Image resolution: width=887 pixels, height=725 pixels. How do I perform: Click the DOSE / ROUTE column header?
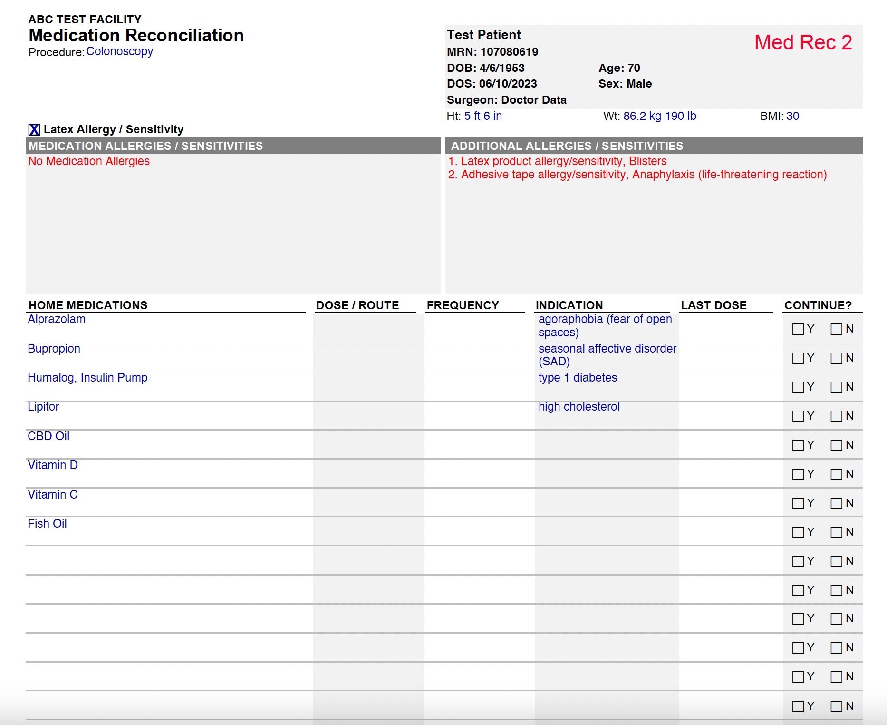click(x=357, y=305)
